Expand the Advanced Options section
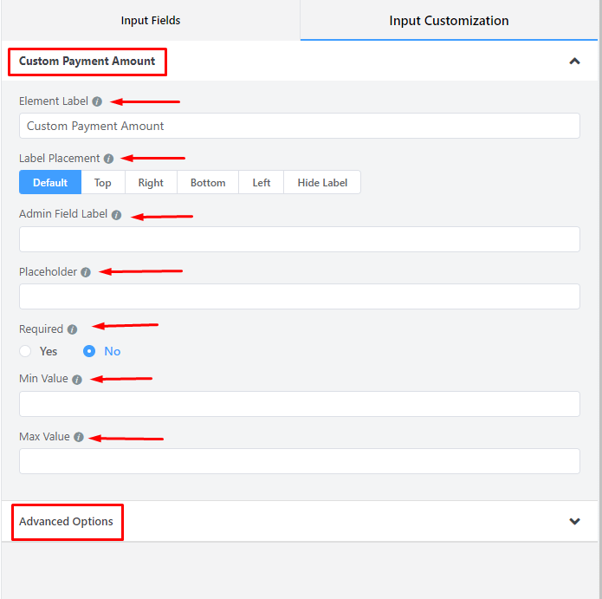Image resolution: width=602 pixels, height=599 pixels. (x=574, y=522)
